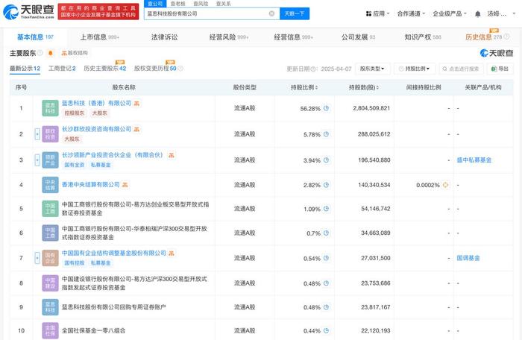Open the 持股比例 dropdown filter
Image resolution: width=522 pixels, height=340 pixels.
(x=414, y=69)
